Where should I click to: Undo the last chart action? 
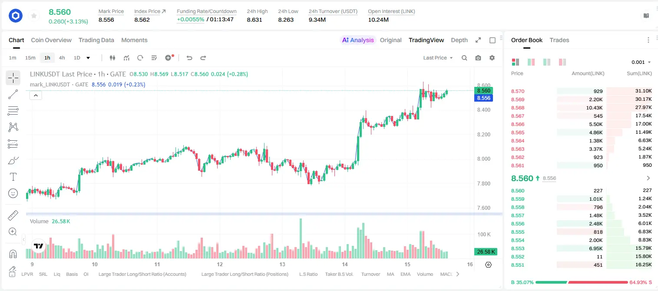[189, 58]
